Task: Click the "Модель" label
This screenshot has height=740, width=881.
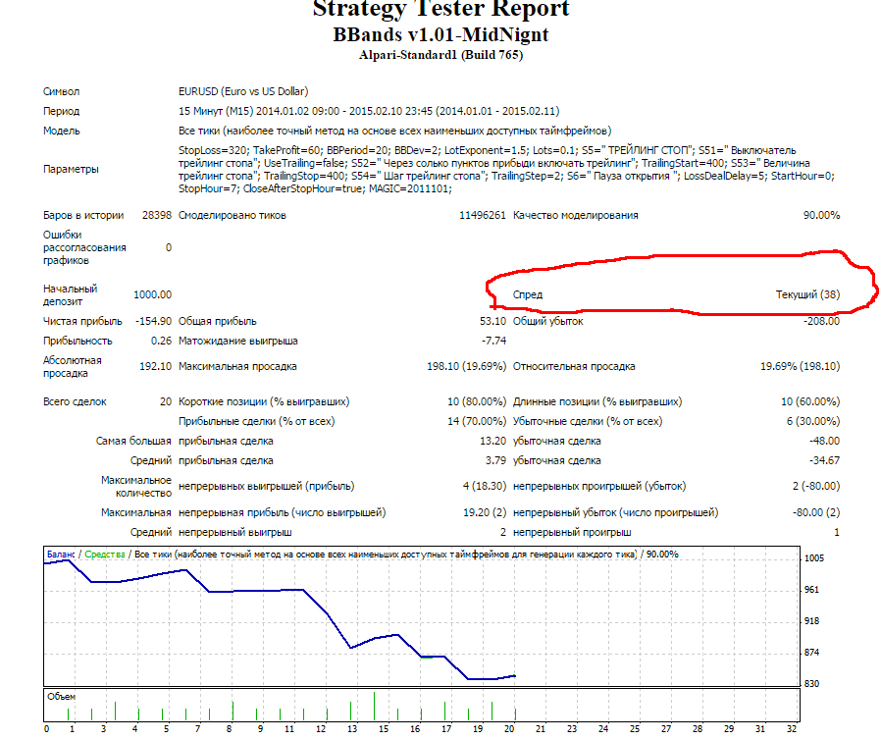Action: point(62,131)
